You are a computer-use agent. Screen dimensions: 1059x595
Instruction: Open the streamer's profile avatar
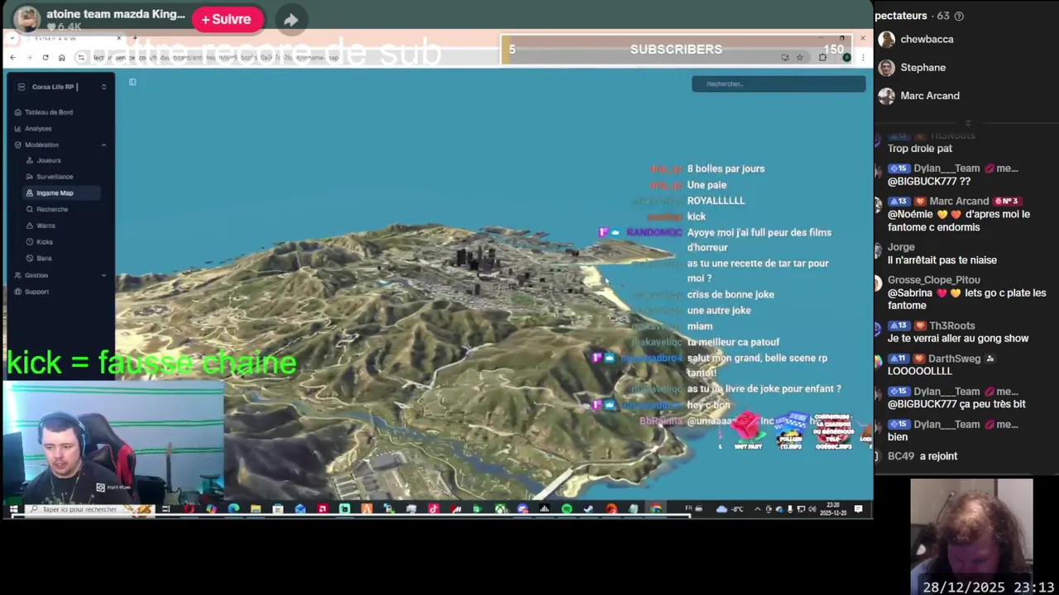click(x=26, y=19)
